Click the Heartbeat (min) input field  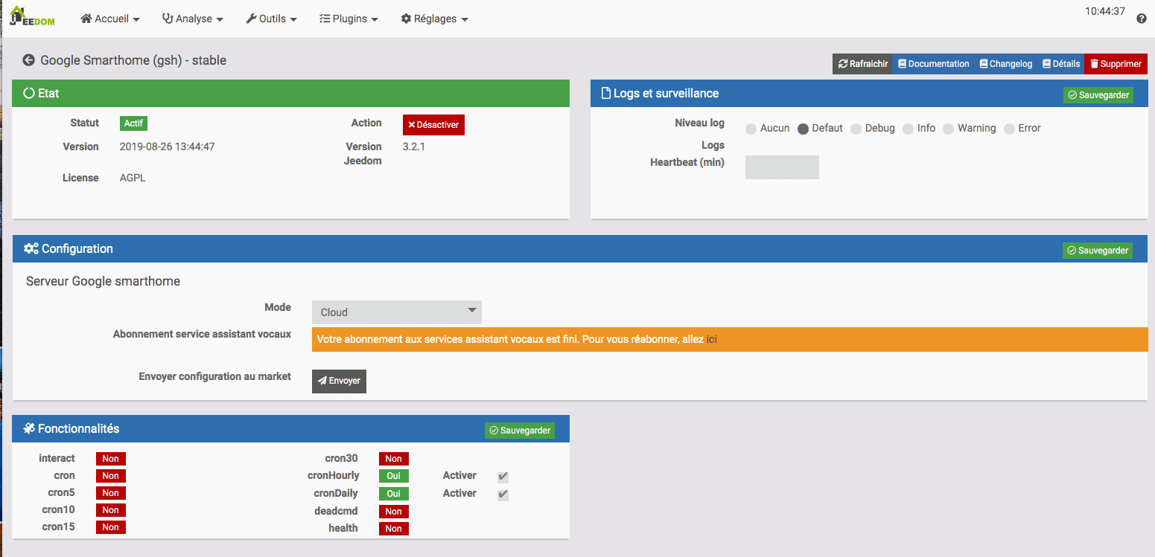pyautogui.click(x=782, y=167)
